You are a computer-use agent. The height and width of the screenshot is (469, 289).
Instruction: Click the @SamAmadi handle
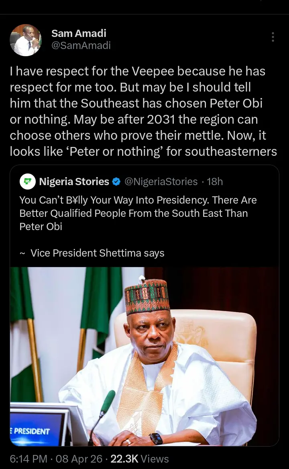(81, 46)
